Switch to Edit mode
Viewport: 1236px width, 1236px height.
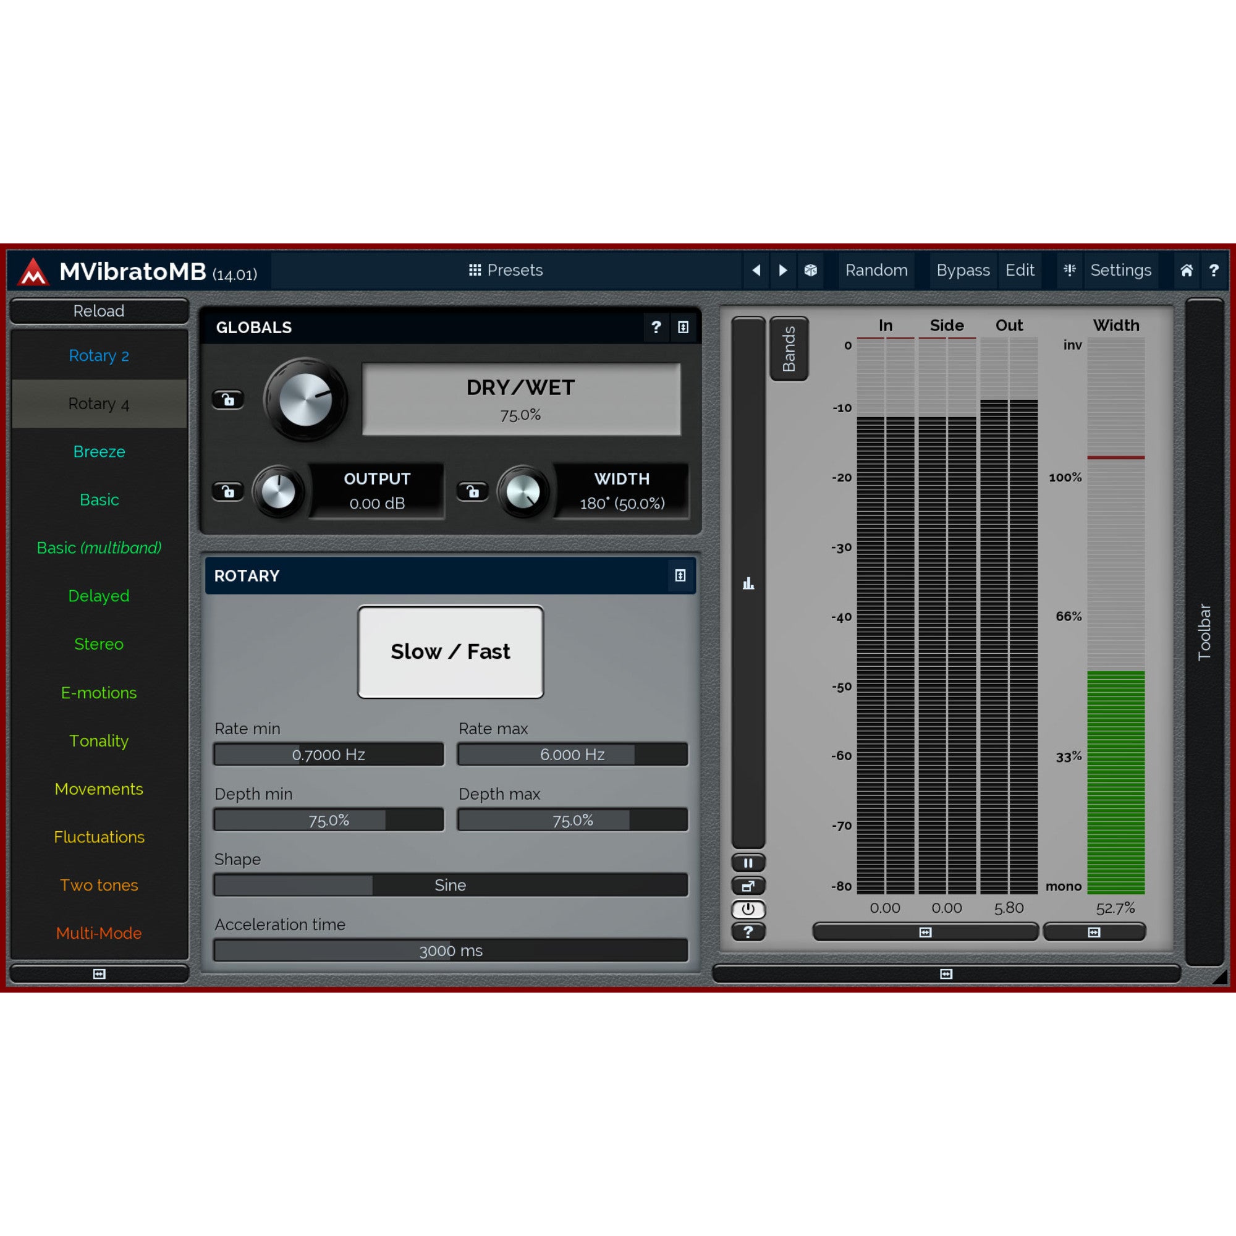click(x=1020, y=270)
